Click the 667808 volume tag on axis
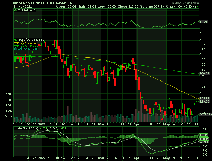The height and width of the screenshot is (161, 212). click(205, 115)
